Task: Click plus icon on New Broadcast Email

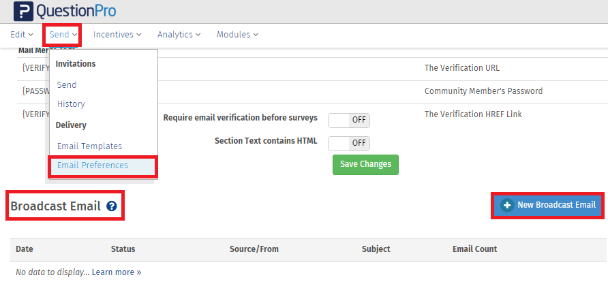Action: [506, 205]
